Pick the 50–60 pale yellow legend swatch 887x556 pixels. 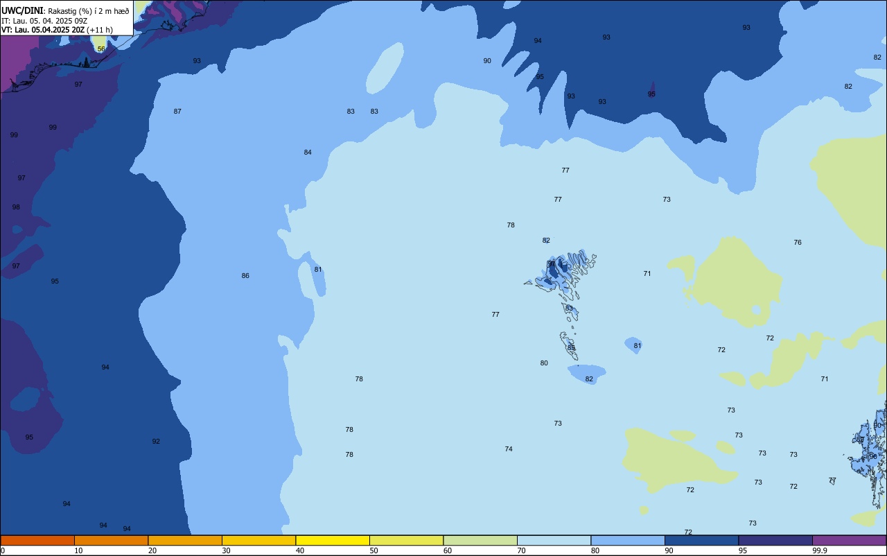pos(406,540)
